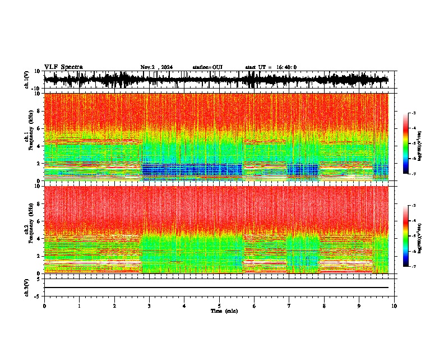This screenshot has height=343, width=444.
Task: Click the "VLF Spectra" plot title
Action: coord(63,67)
